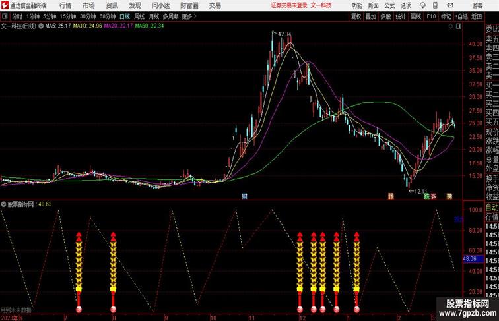Expand the 更多 > period options
Viewport: 499px width, 321px height.
pyautogui.click(x=189, y=16)
